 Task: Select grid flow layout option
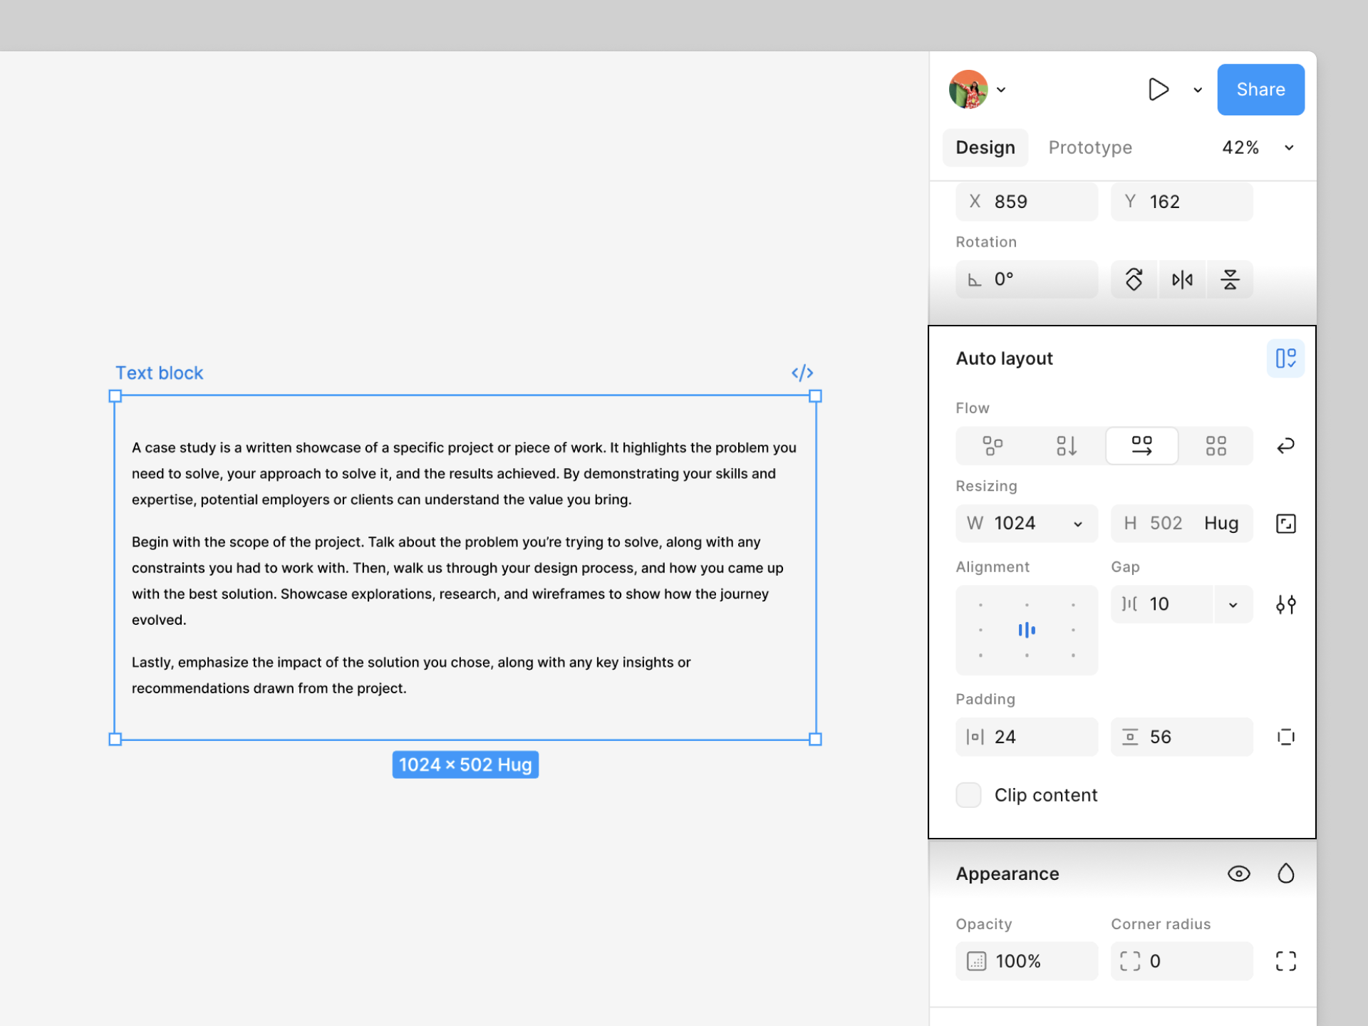click(1216, 446)
